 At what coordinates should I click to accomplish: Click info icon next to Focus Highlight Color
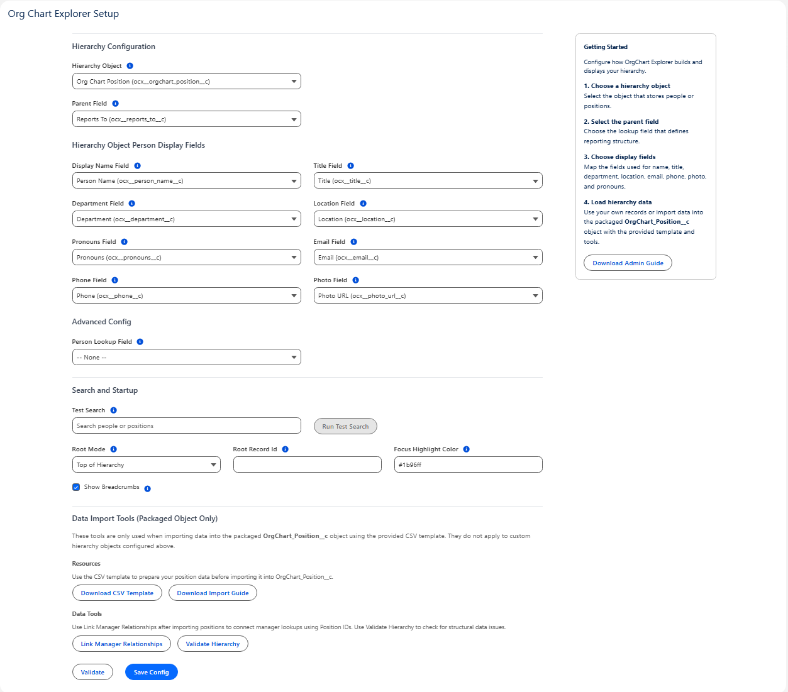(x=467, y=449)
